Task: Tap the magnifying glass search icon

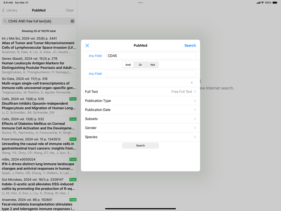Action: tap(5, 21)
